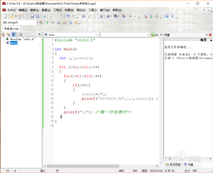
Task: Run the program with green play icon
Action: [48, 23]
